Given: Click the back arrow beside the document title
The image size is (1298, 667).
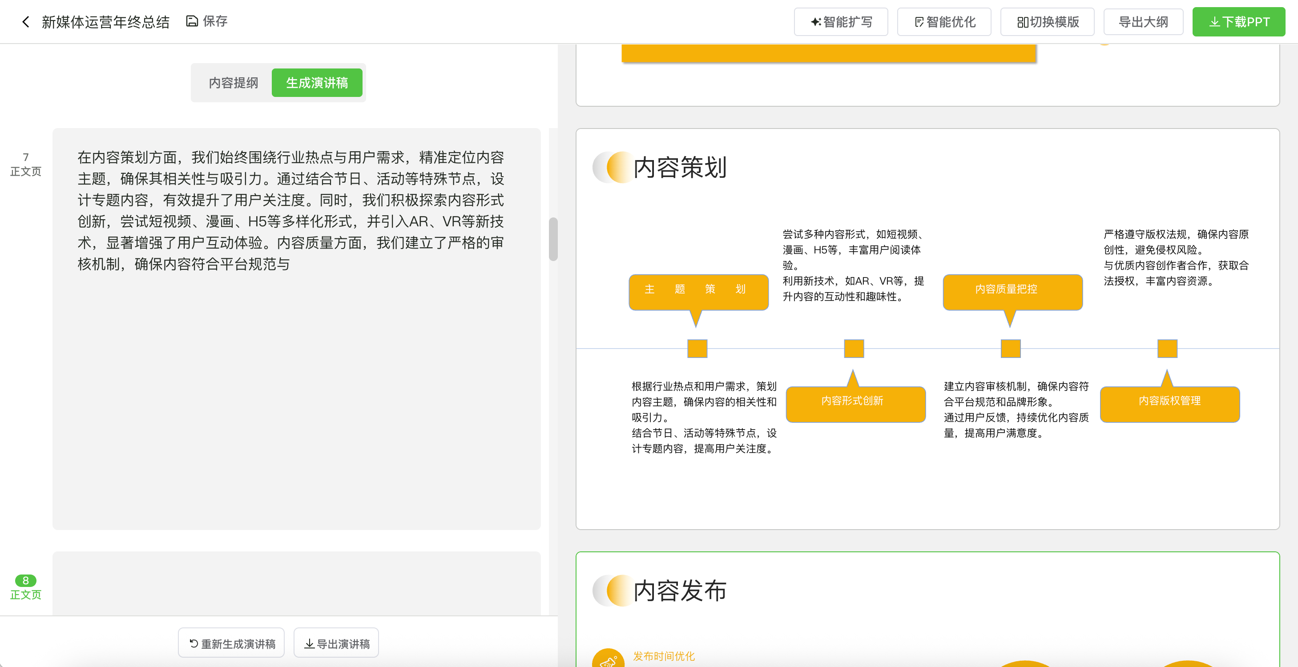Looking at the screenshot, I should click(25, 22).
